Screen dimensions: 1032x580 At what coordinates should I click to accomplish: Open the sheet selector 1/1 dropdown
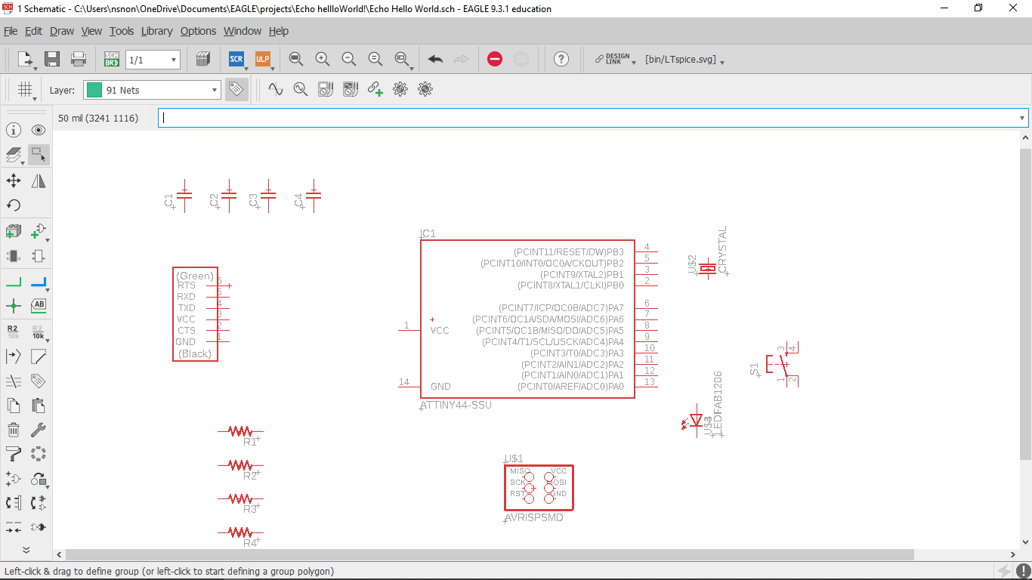click(153, 60)
